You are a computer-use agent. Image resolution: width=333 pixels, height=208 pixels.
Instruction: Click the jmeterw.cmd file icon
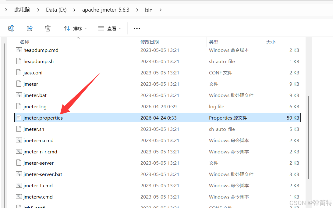[x=19, y=196]
